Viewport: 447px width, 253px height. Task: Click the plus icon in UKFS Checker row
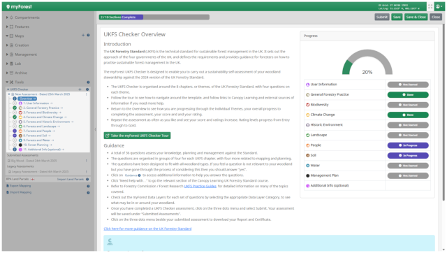coord(80,89)
